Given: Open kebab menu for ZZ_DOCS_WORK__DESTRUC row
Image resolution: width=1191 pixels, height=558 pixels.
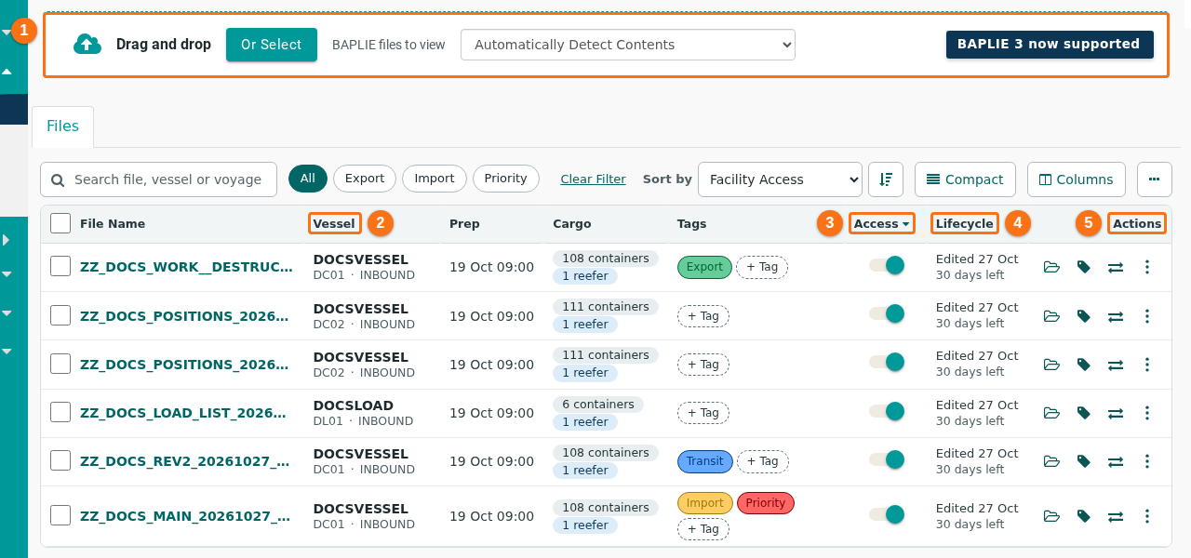Looking at the screenshot, I should [1147, 267].
